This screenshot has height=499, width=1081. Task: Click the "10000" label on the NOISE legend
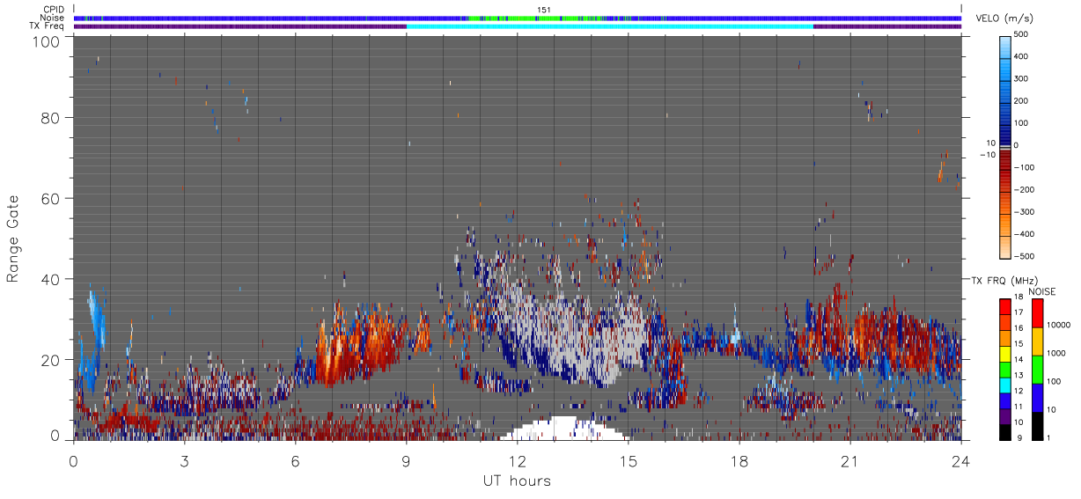coord(1059,325)
